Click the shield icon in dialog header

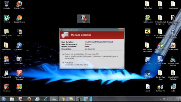(65, 35)
